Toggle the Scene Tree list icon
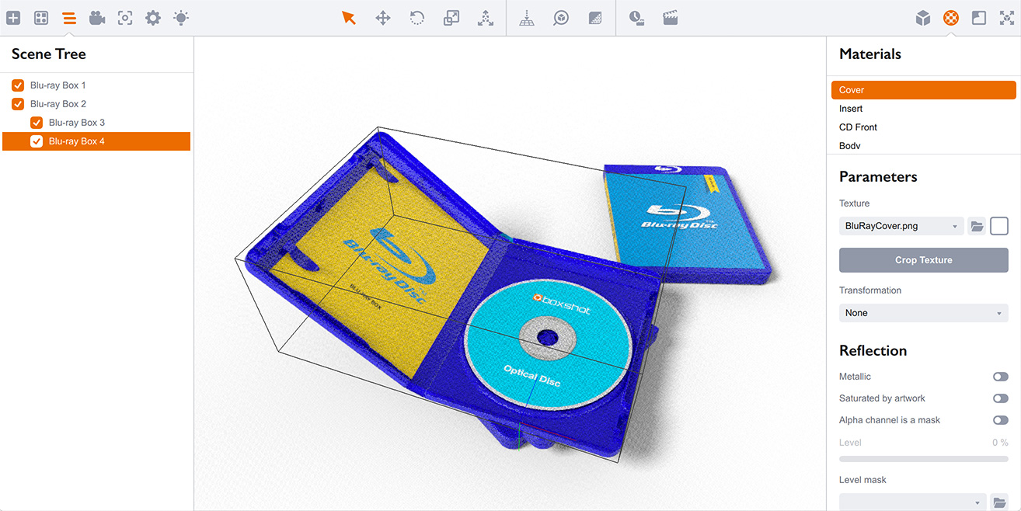 click(69, 18)
